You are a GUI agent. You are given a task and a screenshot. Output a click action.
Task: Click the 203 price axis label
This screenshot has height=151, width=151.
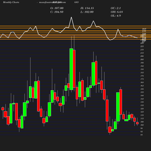[x=142, y=59]
